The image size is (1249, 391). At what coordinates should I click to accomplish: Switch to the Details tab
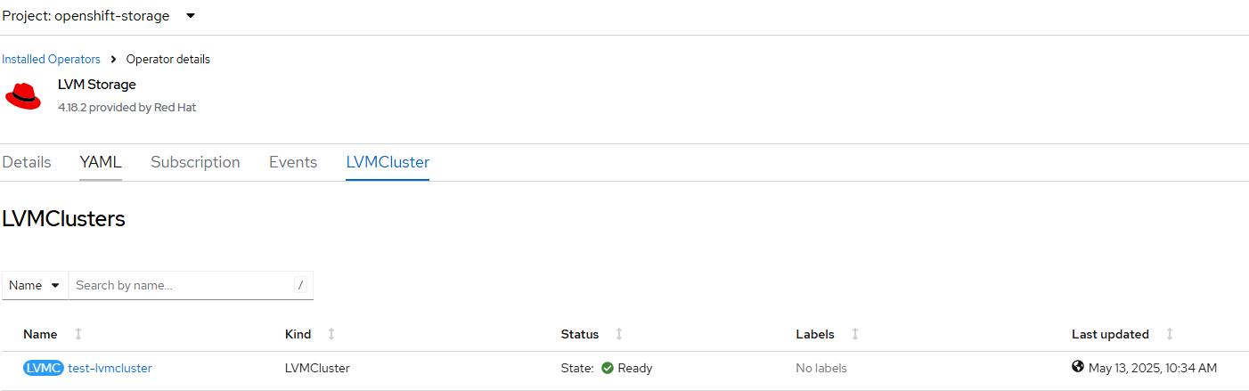(x=26, y=162)
